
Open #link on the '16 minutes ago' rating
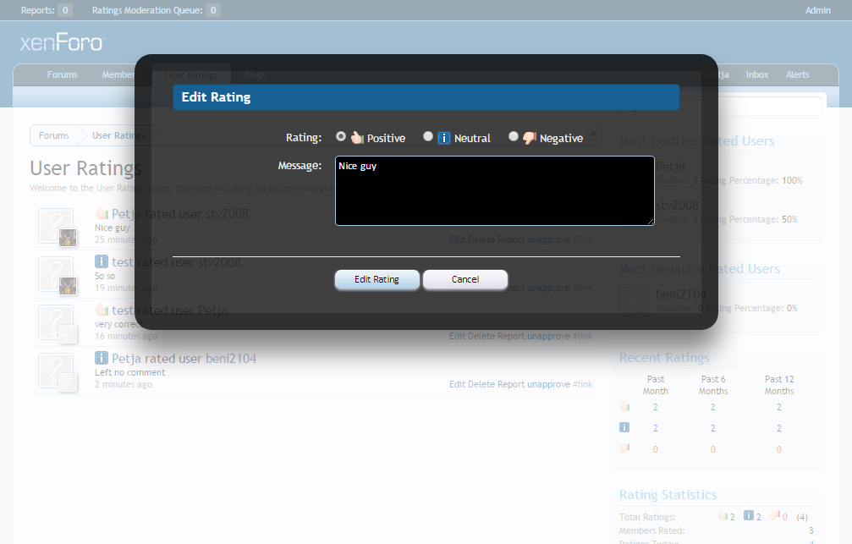pos(582,337)
